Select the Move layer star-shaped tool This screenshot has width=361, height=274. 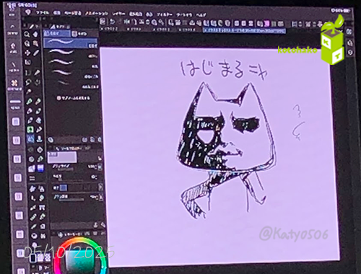tap(27, 53)
